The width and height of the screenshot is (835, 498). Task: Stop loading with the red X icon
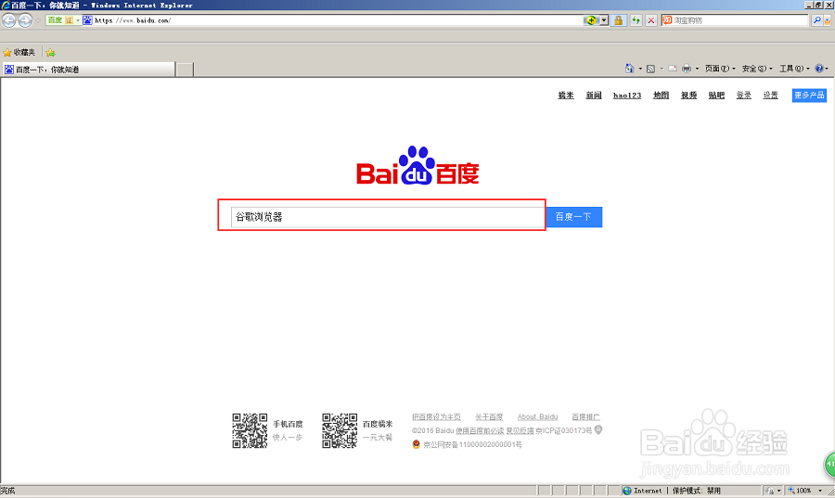click(650, 20)
